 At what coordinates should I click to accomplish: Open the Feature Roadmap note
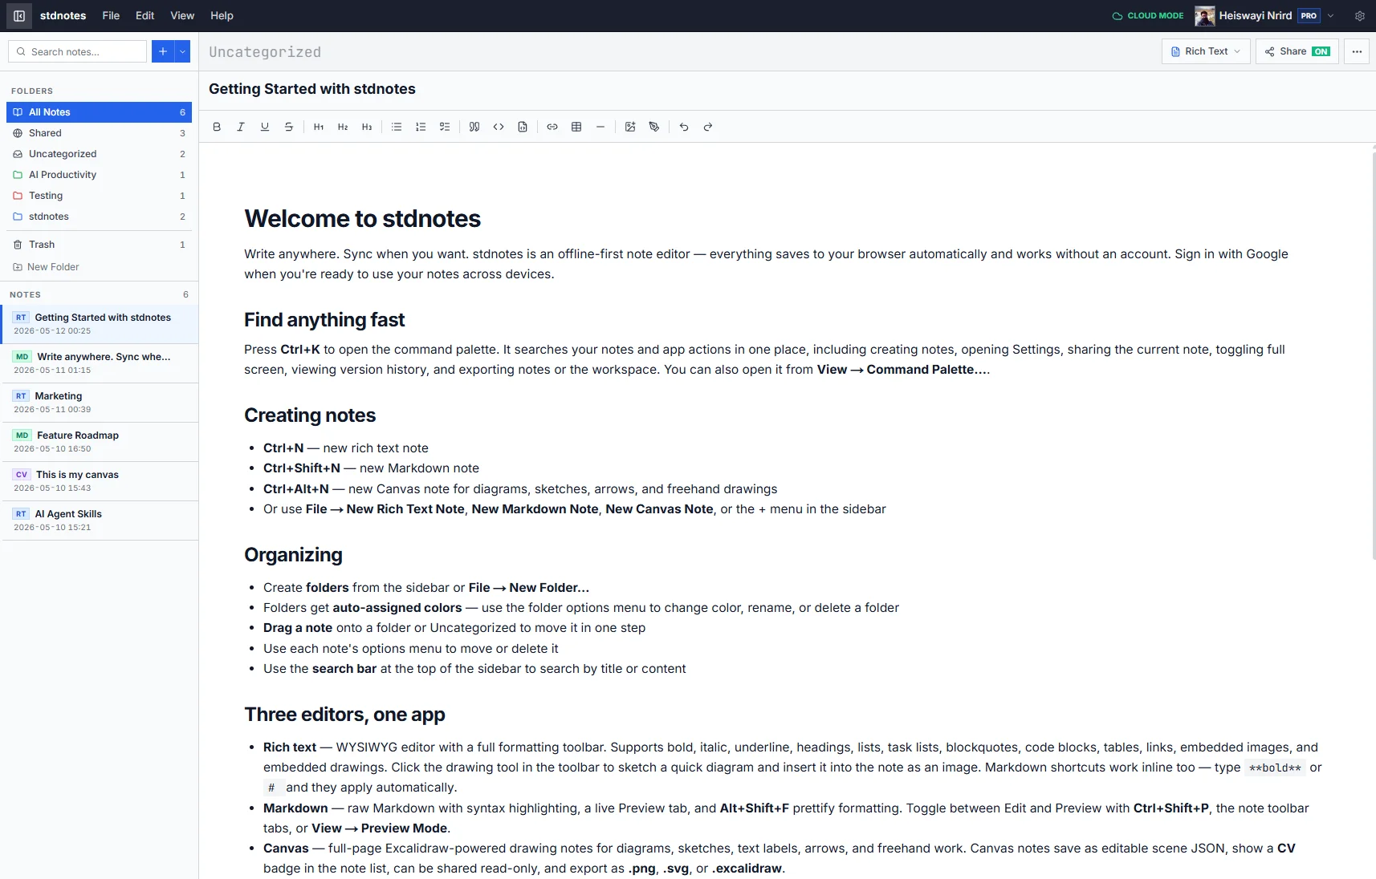(100, 442)
